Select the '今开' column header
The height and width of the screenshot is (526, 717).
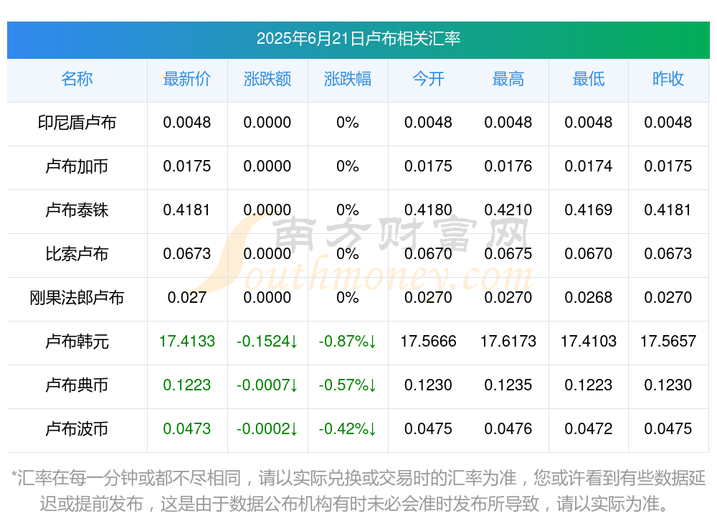point(428,79)
